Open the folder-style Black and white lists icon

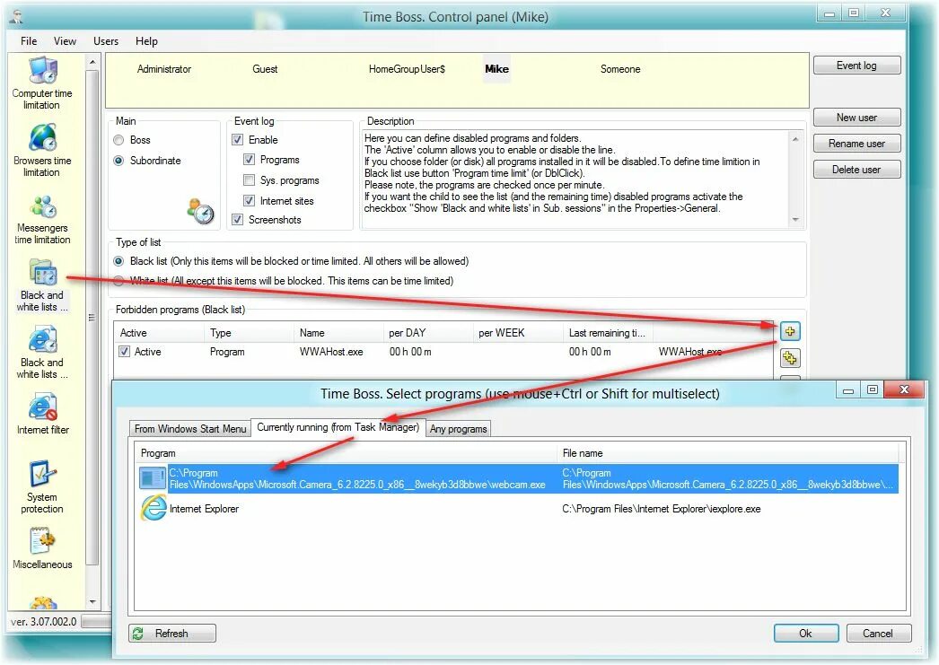[x=42, y=273]
